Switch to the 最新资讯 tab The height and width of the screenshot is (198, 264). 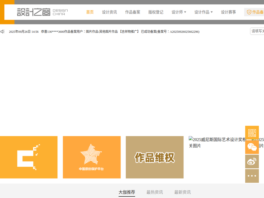coord(182,192)
